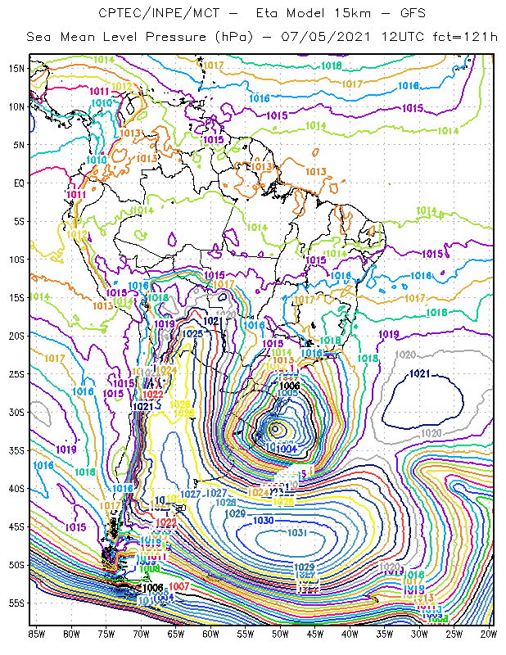Click the 5N latitude axis label
Image resolution: width=506 pixels, height=655 pixels.
tap(19, 145)
